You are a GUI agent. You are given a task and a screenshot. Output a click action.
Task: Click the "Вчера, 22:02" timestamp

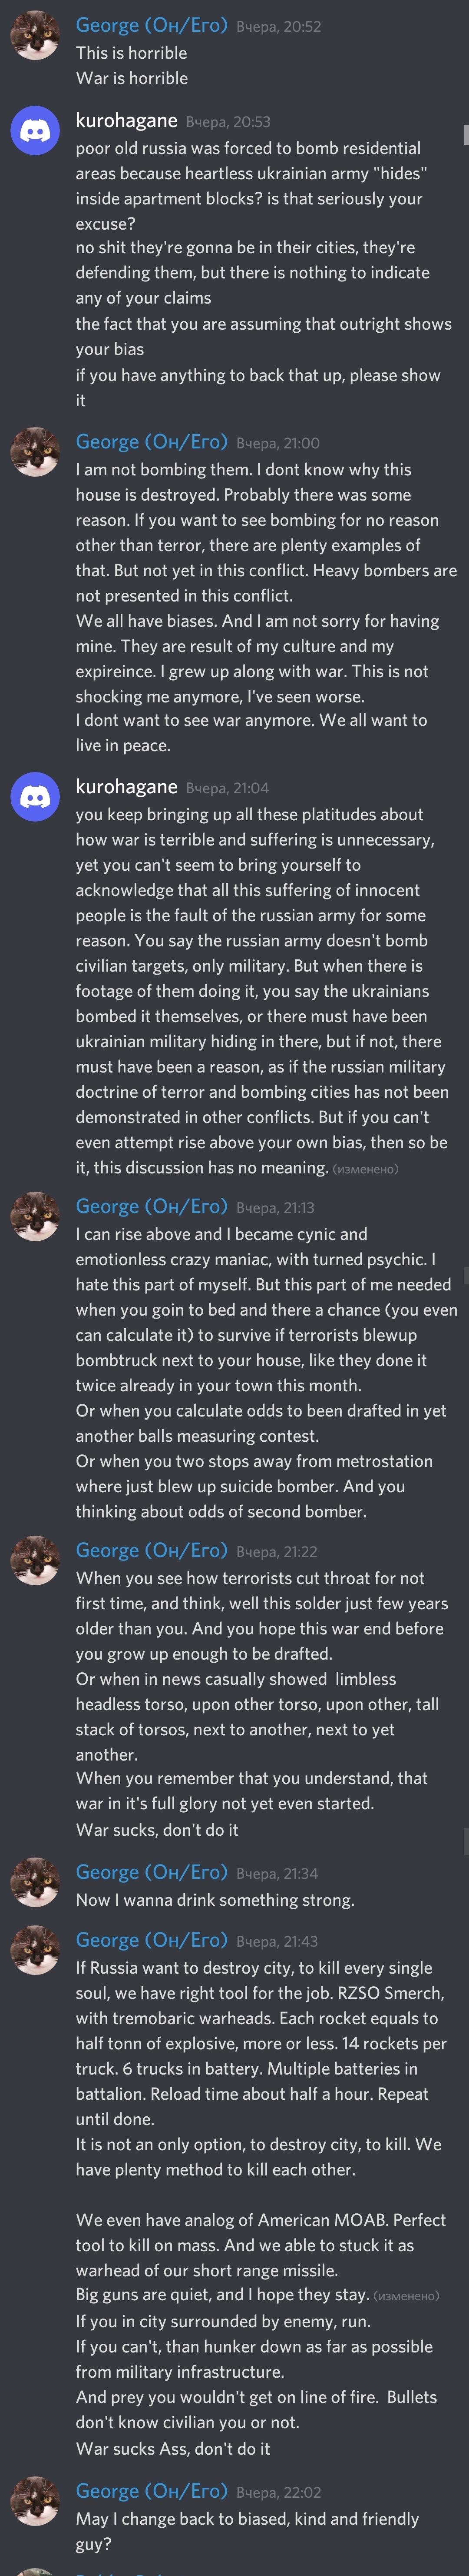click(x=278, y=2493)
